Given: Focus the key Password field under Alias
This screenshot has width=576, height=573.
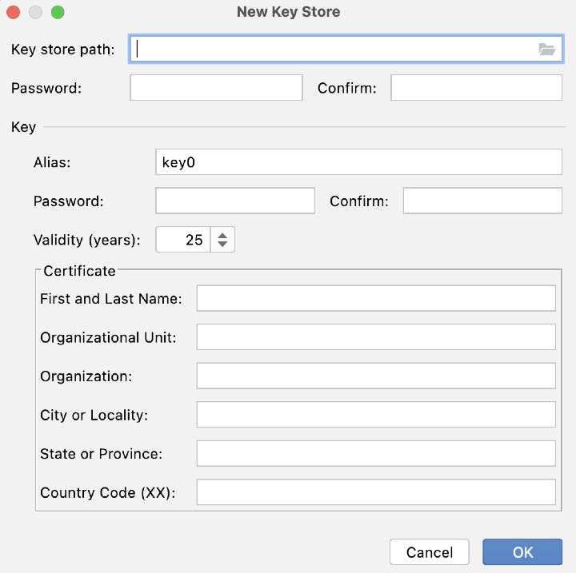Looking at the screenshot, I should coord(235,201).
